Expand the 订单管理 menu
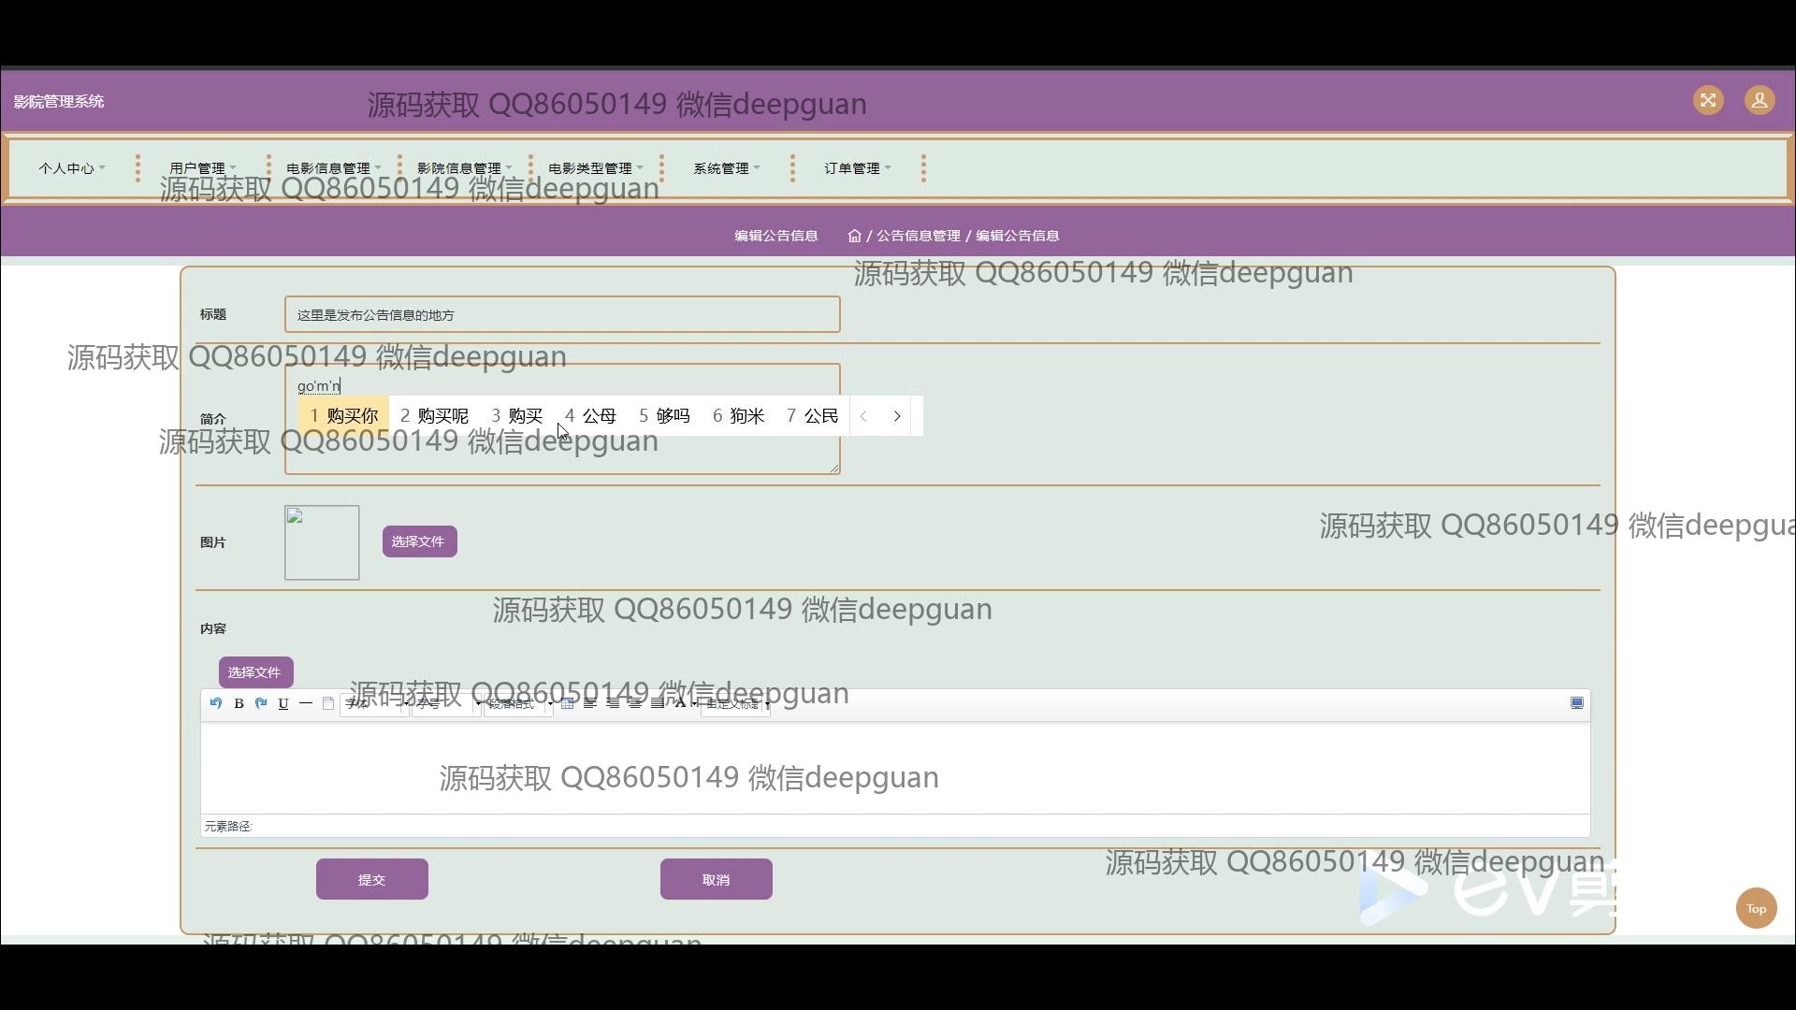This screenshot has height=1010, width=1796. tap(858, 168)
